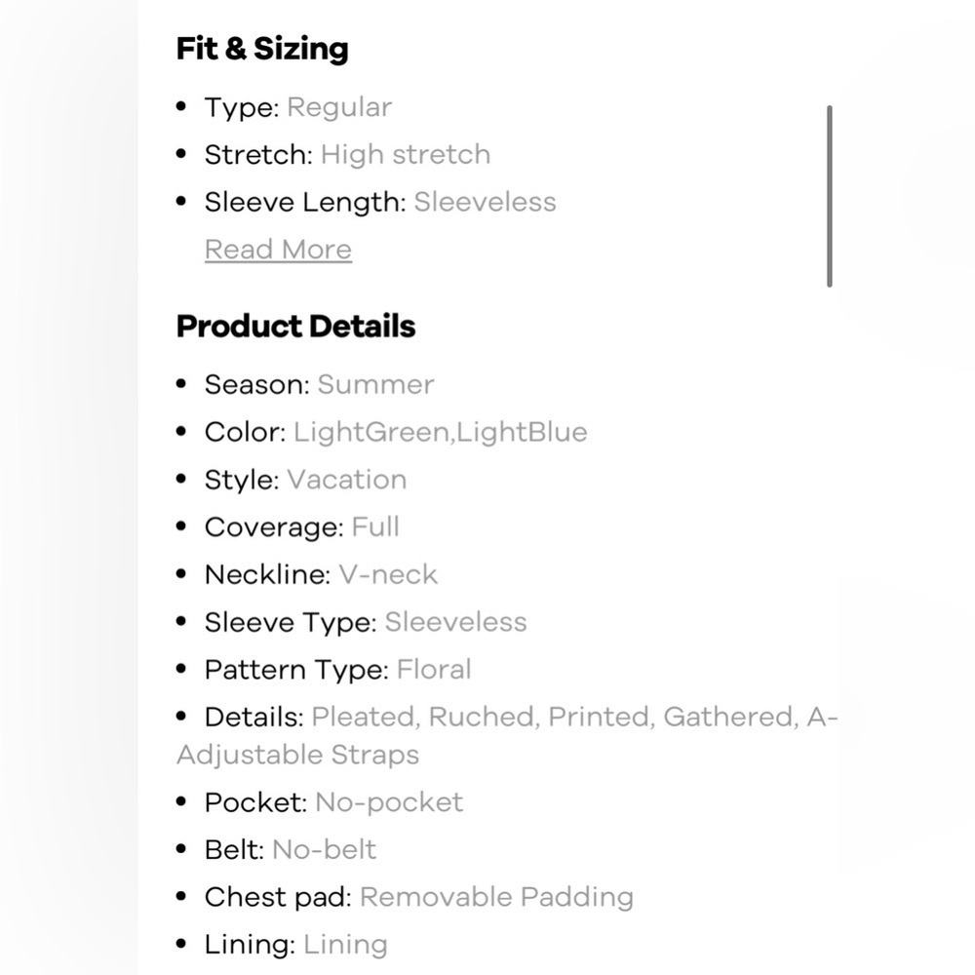Select the Fit & Sizing heading
975x975 pixels.
pos(262,49)
